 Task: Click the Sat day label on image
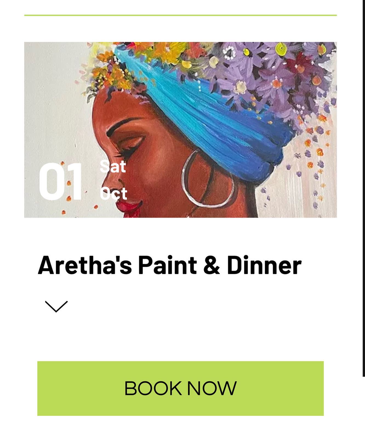(113, 166)
